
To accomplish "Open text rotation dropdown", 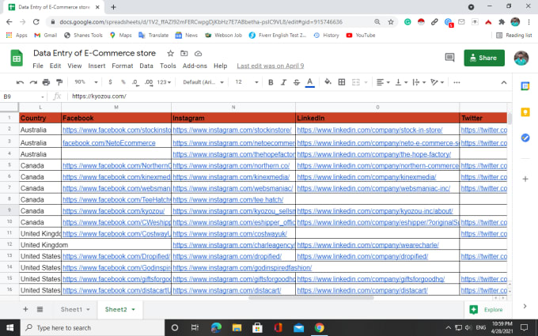I will pos(437,82).
